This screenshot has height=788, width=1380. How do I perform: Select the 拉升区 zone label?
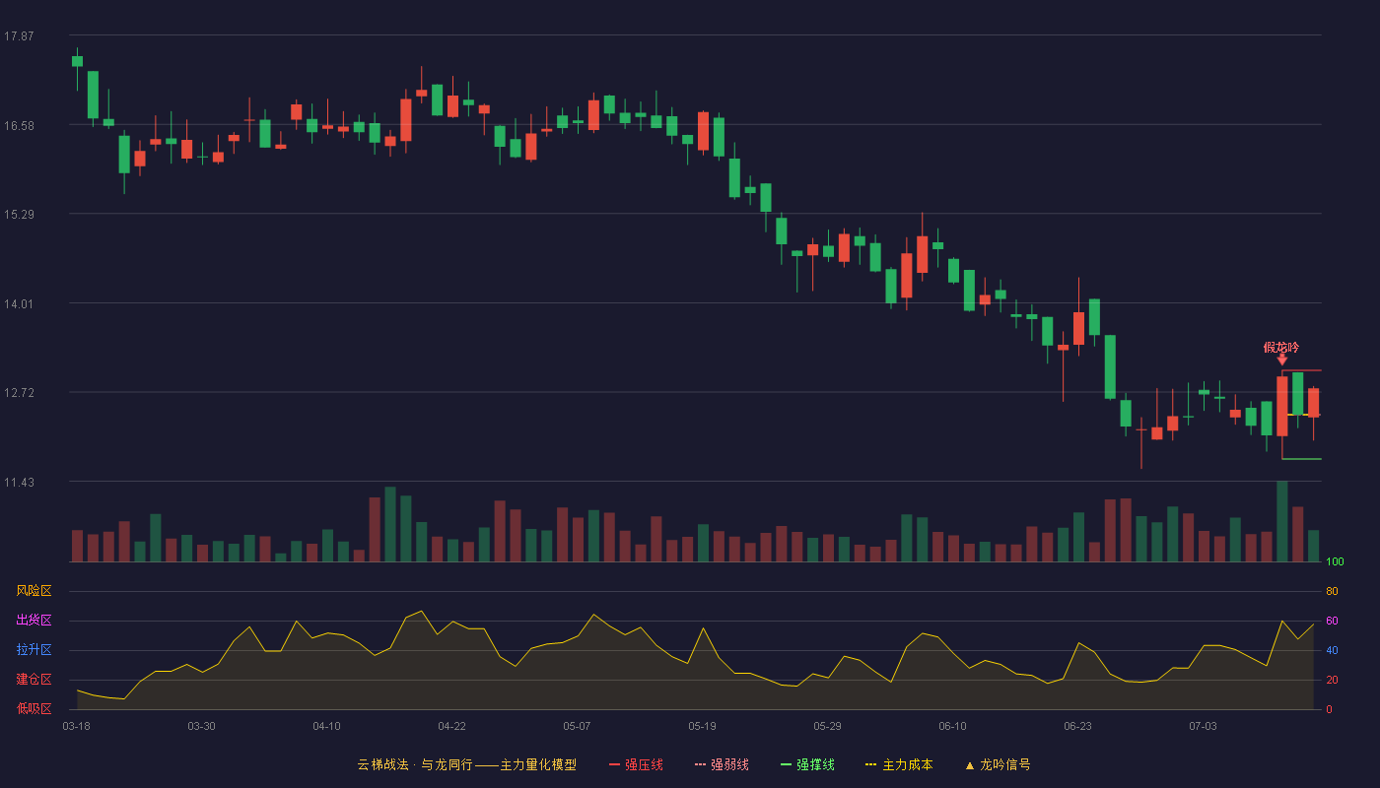tap(34, 650)
